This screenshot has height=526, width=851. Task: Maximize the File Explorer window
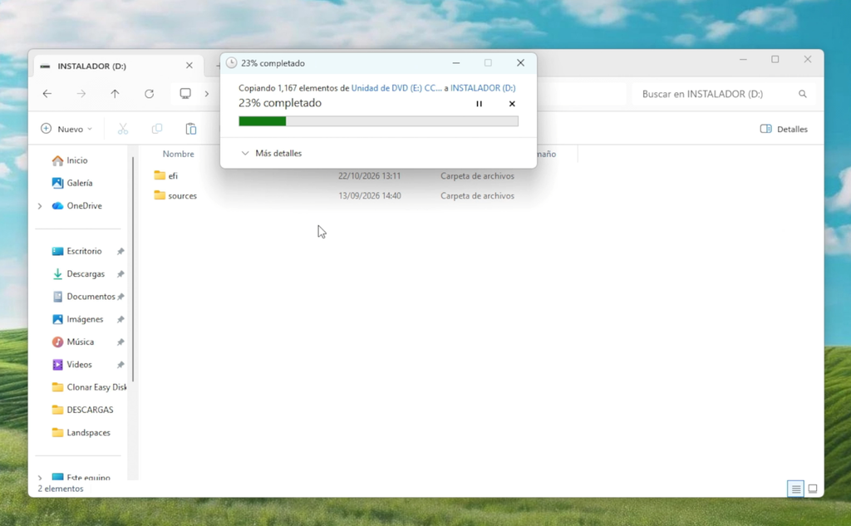[x=775, y=59]
